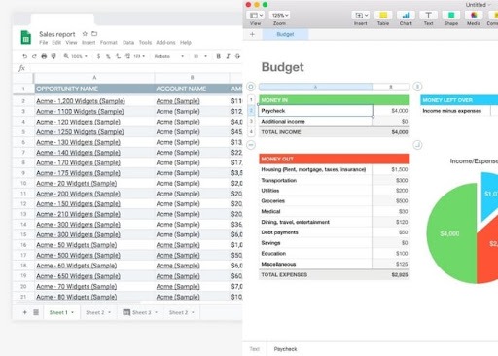Select the Budget sheet tab in Numbers
The height and width of the screenshot is (356, 498).
click(x=285, y=34)
